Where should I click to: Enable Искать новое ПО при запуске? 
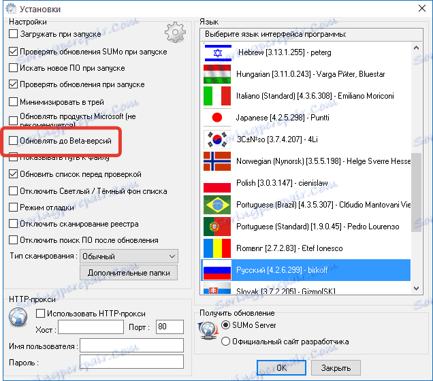[13, 68]
